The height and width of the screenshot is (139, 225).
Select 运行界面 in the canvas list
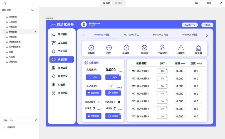point(19,17)
